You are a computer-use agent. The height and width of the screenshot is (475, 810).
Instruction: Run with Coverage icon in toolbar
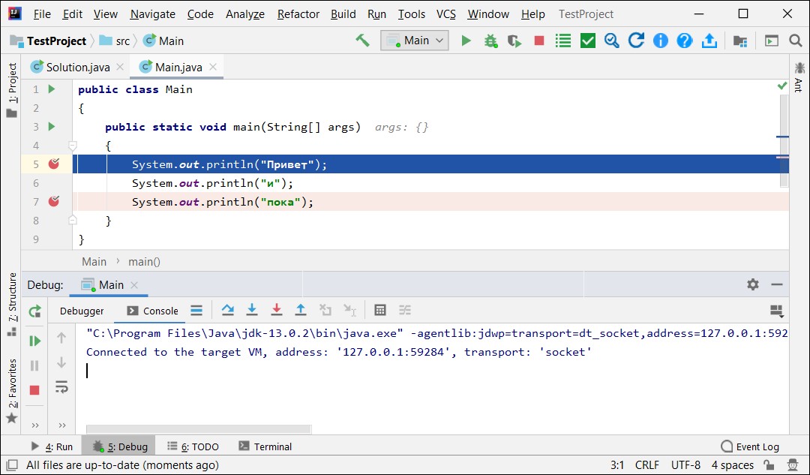(x=514, y=41)
